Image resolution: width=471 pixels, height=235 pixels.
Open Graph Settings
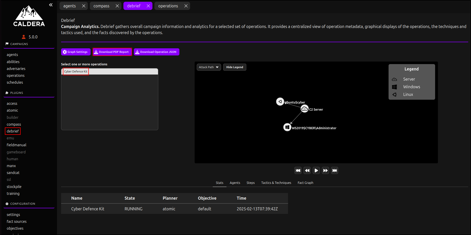(x=76, y=52)
